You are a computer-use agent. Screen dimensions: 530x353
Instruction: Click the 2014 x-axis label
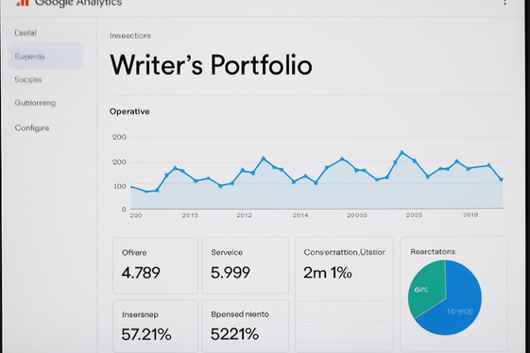click(300, 215)
